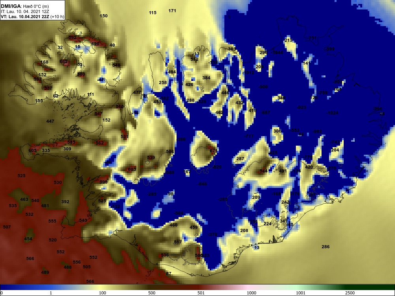Click the map value '539'
The width and height of the screenshot is (395, 296).
point(151,158)
